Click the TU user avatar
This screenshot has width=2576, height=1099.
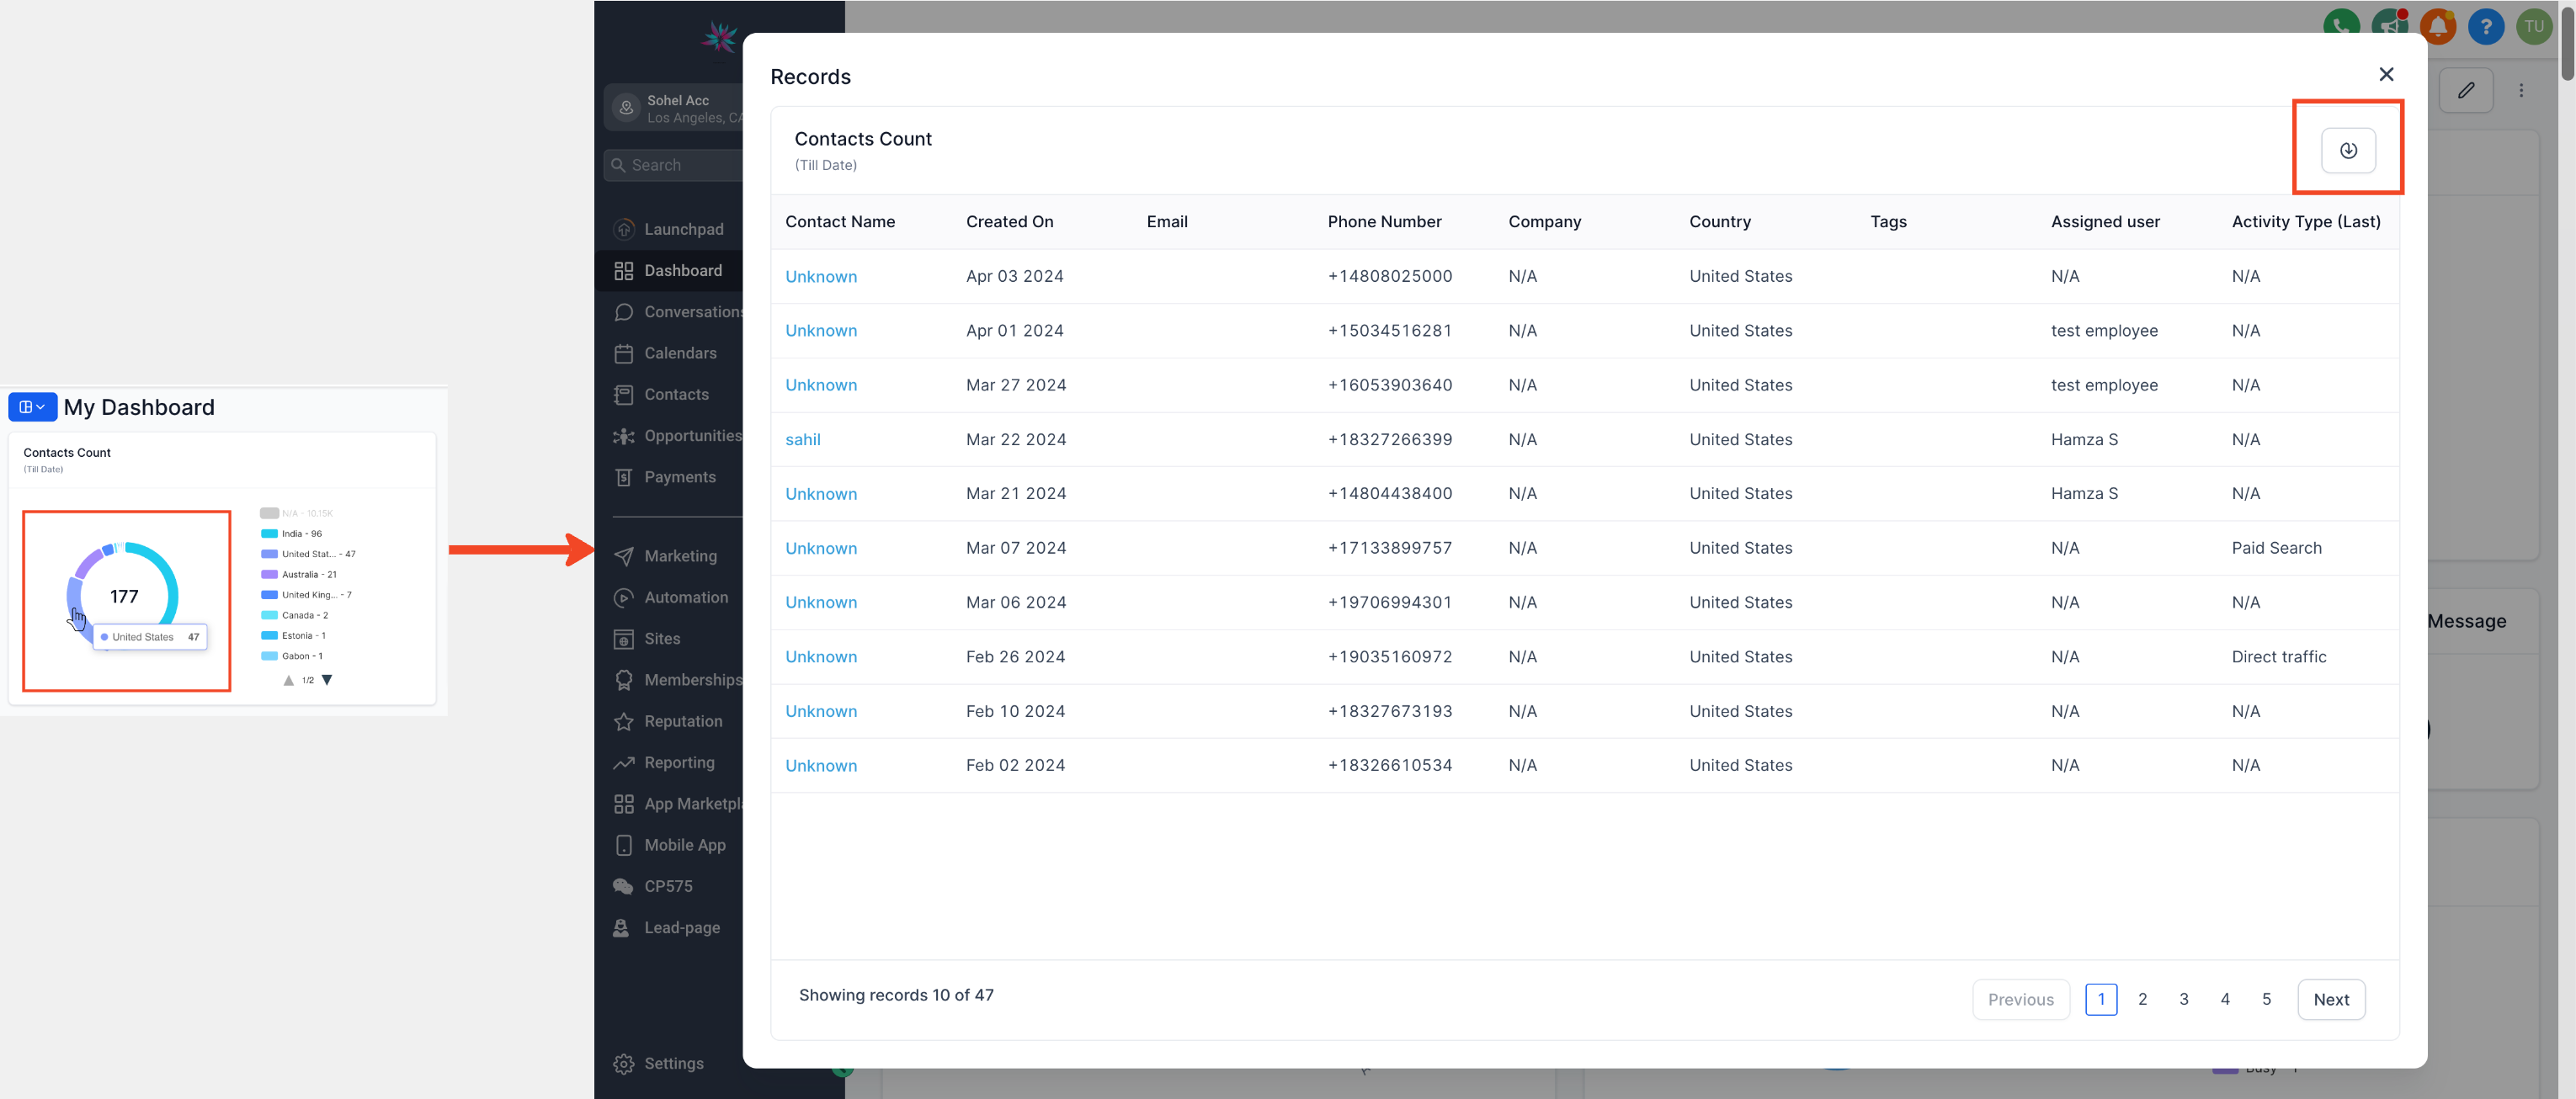[x=2533, y=26]
